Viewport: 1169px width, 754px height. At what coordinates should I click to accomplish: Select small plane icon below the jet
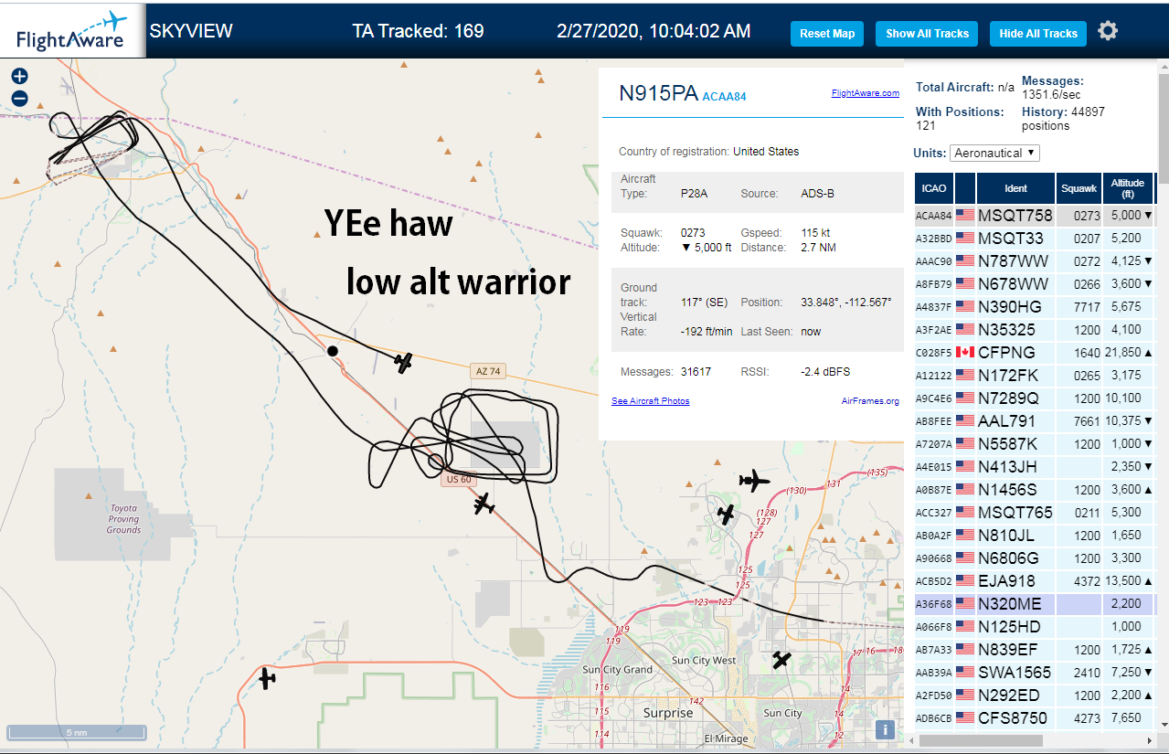[726, 515]
